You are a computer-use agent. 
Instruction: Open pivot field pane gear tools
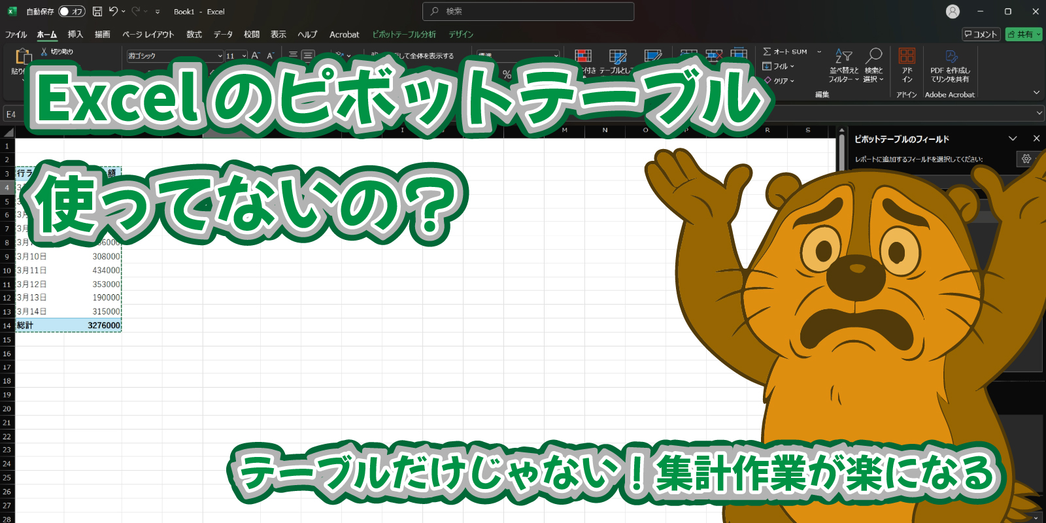tap(1026, 159)
